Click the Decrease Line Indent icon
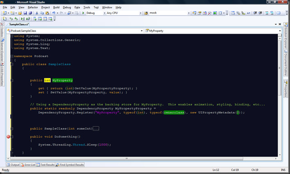Viewport: 290px width, 174px height. pyautogui.click(x=255, y=13)
